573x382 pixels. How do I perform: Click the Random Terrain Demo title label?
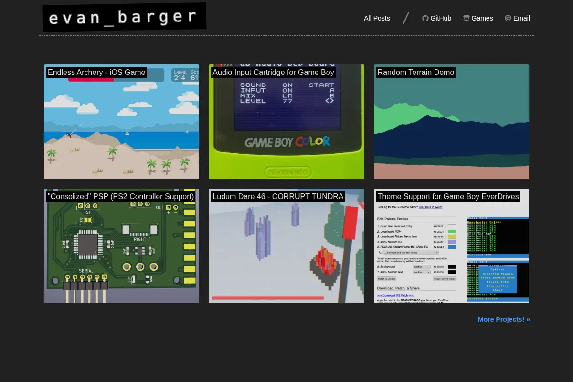416,73
